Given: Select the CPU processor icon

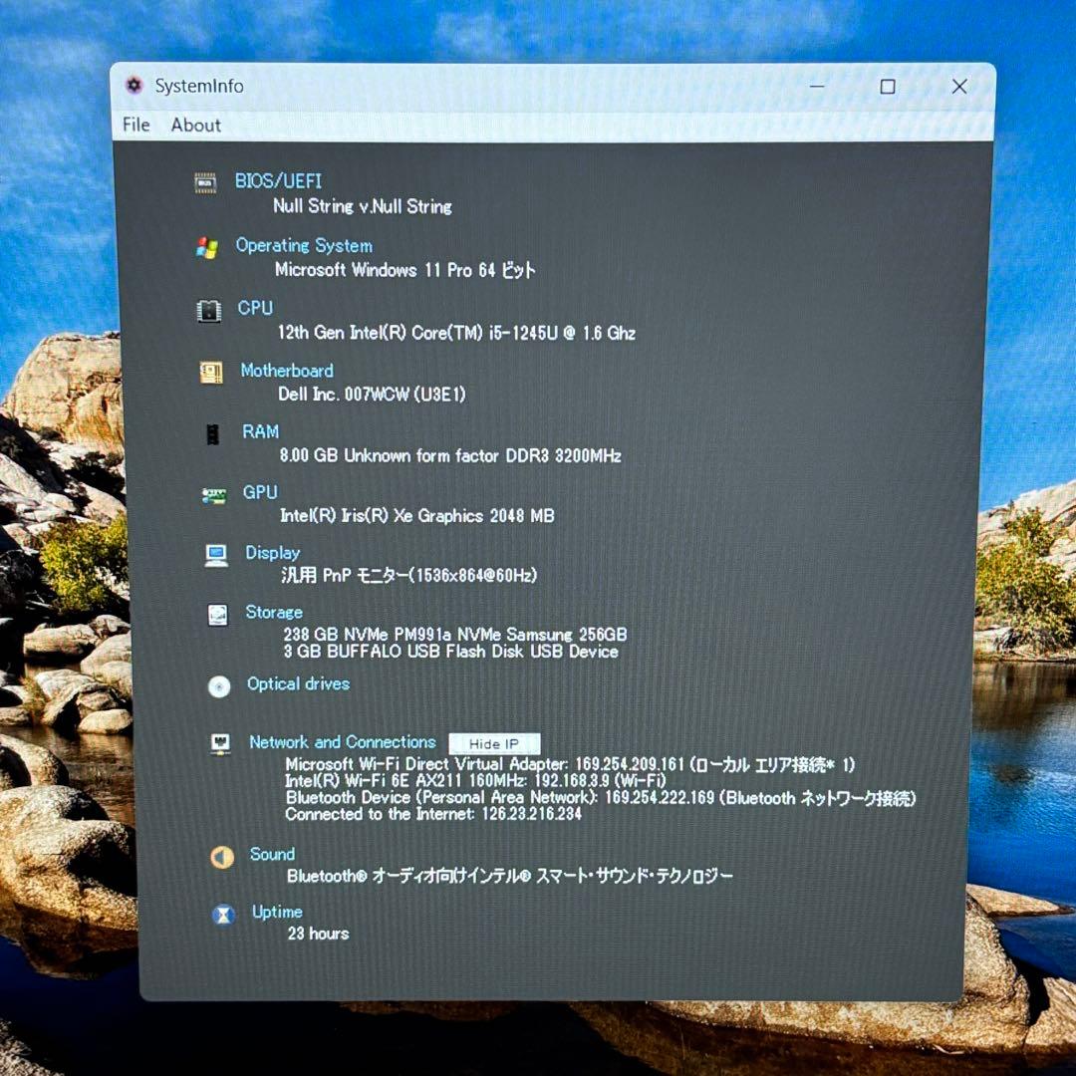Looking at the screenshot, I should coord(208,311).
